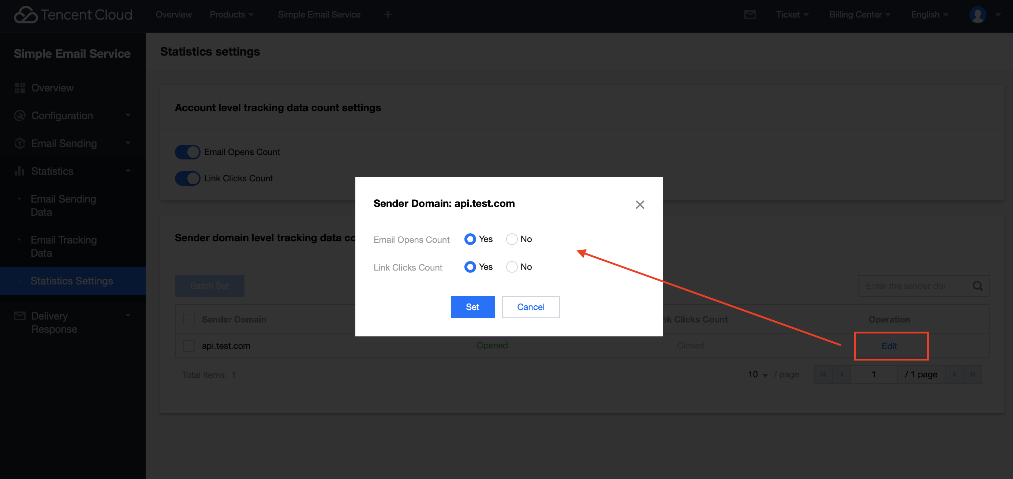This screenshot has width=1013, height=479.
Task: Click the Tencent Cloud logo icon
Action: tap(26, 15)
